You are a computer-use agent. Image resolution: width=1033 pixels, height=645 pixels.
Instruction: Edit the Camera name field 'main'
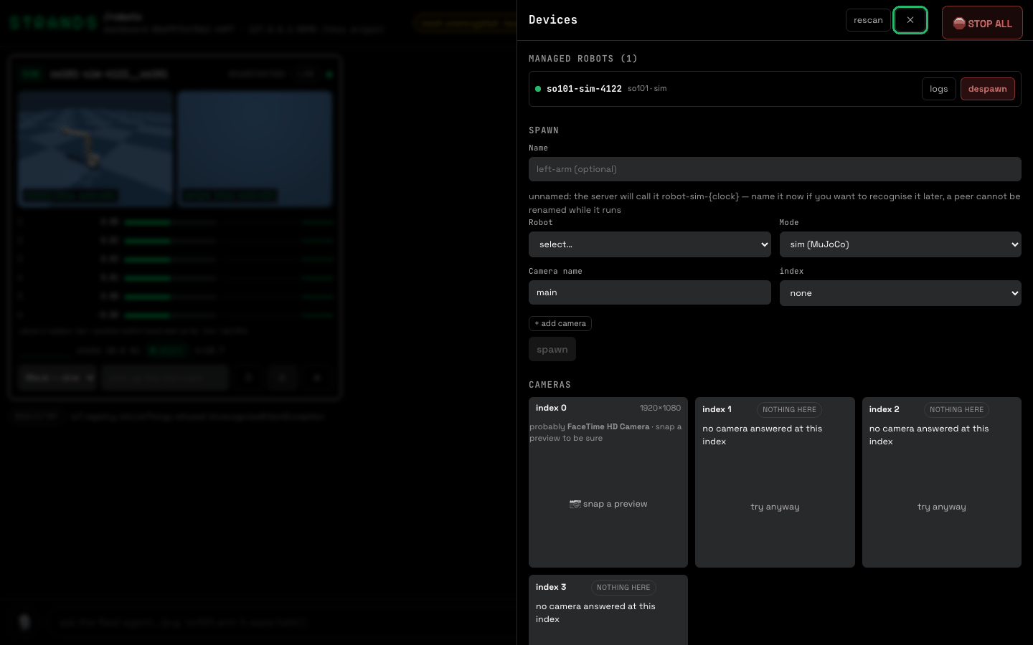pos(650,292)
